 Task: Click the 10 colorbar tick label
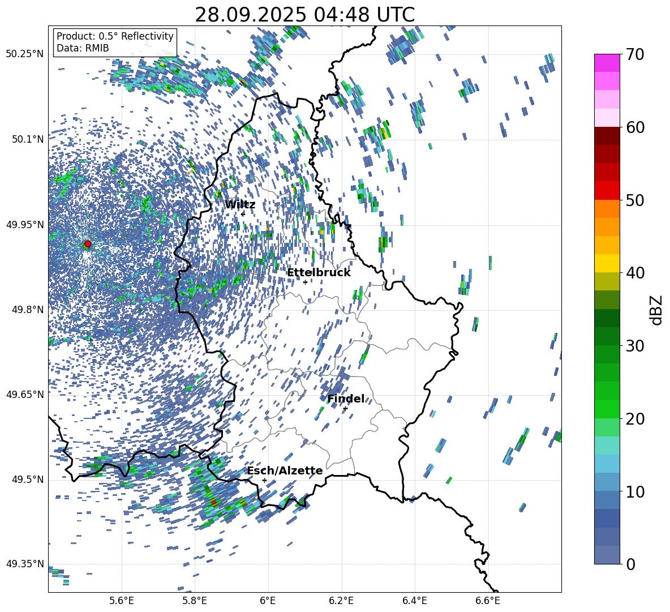635,491
